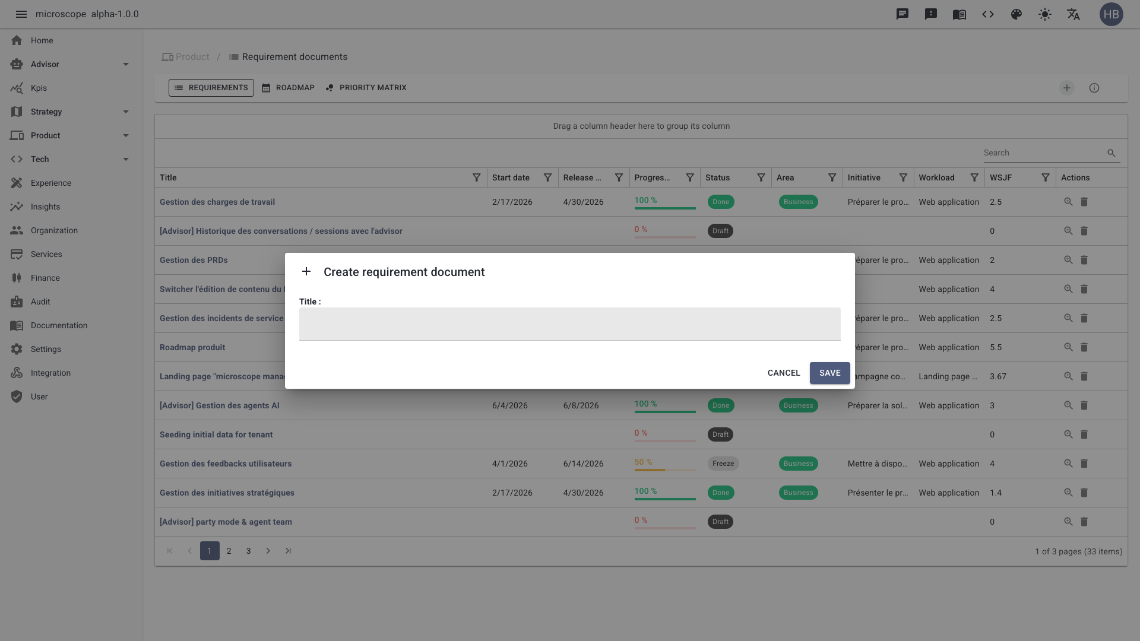View details of Gestion des initiatives stratégiques
Screen dimensions: 1140x641
click(x=1068, y=493)
